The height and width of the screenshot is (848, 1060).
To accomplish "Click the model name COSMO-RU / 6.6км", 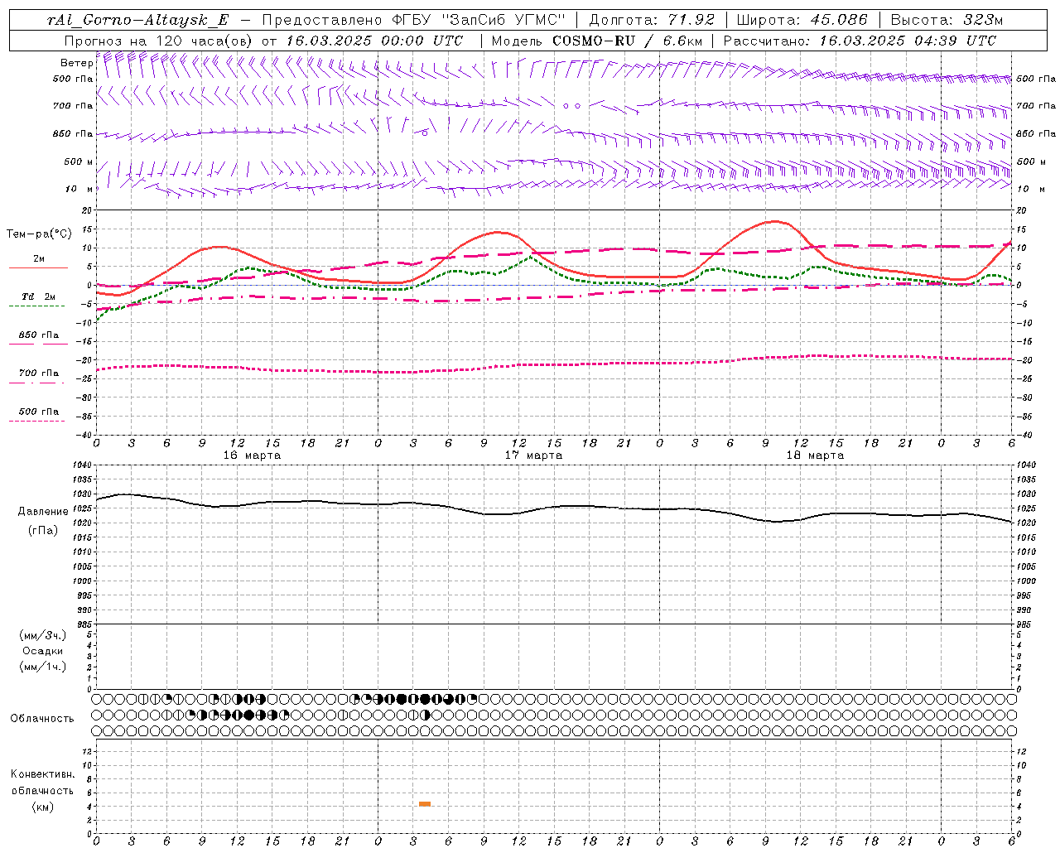I will pos(628,41).
